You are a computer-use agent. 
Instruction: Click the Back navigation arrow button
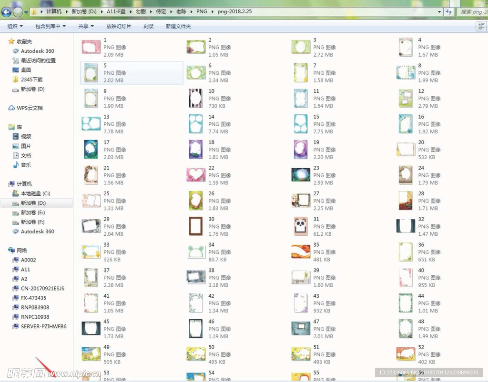tap(6, 12)
